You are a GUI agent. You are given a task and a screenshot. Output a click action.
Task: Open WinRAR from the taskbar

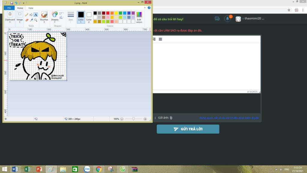coord(134,169)
